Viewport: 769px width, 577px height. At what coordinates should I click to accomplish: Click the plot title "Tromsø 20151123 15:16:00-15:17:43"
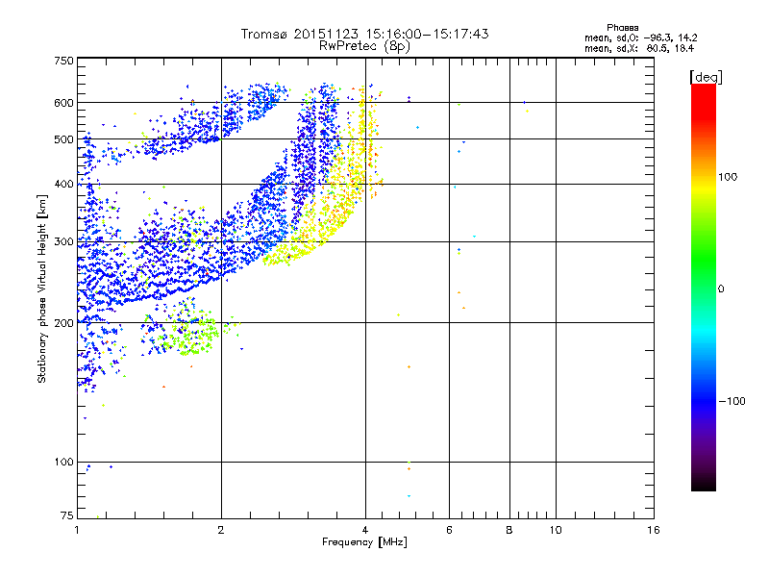coord(364,34)
